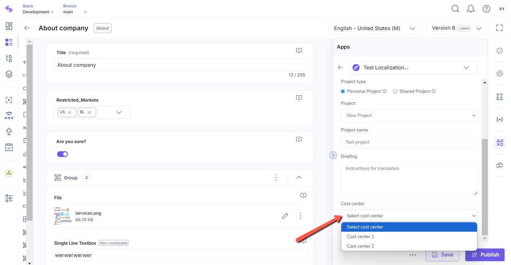
Task: Edit the services.png file with pencil icon
Action: [x=285, y=216]
